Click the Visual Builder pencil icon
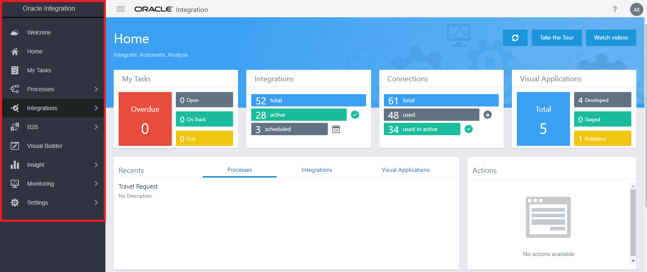 (x=15, y=146)
